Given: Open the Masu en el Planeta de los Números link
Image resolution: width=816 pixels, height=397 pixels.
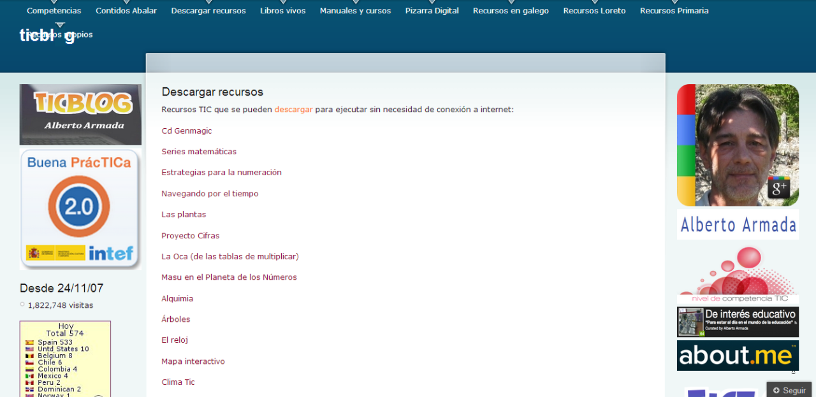Looking at the screenshot, I should point(229,277).
